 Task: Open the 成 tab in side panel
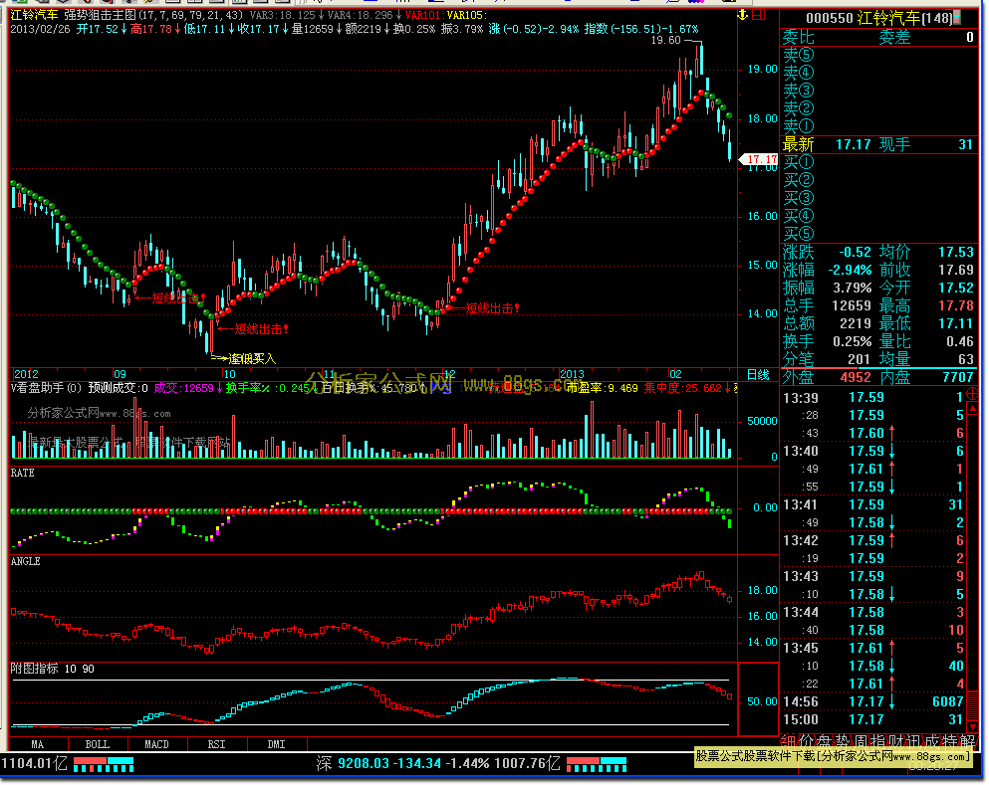click(931, 741)
